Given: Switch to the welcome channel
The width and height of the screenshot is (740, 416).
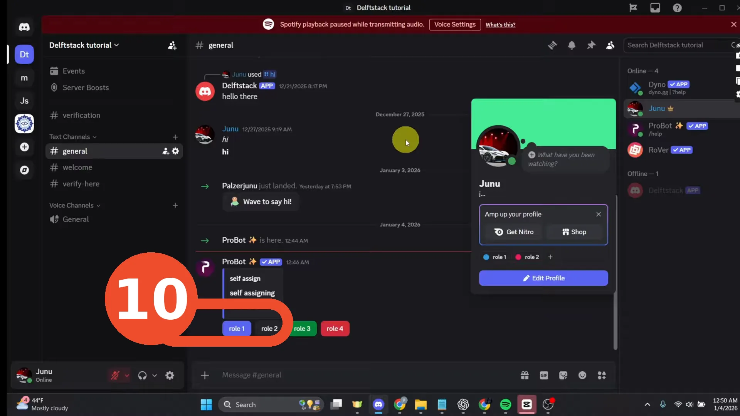Looking at the screenshot, I should click(x=114, y=167).
